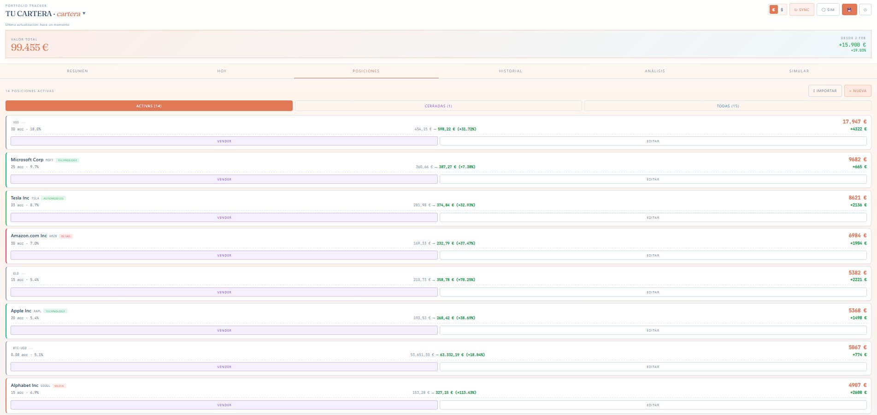
Task: Click the Importar button with arrow icon
Action: [x=825, y=91]
